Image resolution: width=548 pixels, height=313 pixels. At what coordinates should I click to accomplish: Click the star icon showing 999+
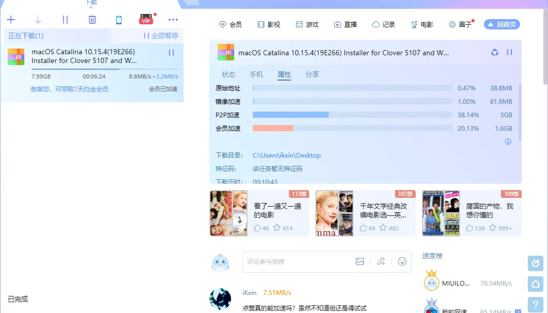pyautogui.click(x=493, y=228)
